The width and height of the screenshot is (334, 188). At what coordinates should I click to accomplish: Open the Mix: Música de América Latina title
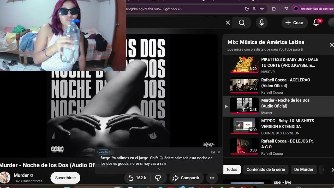(266, 42)
